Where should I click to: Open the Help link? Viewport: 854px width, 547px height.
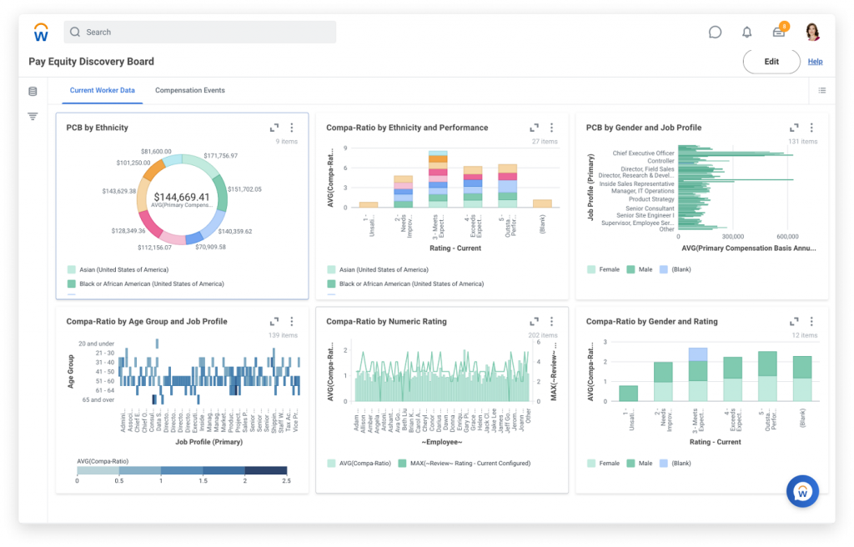[815, 62]
